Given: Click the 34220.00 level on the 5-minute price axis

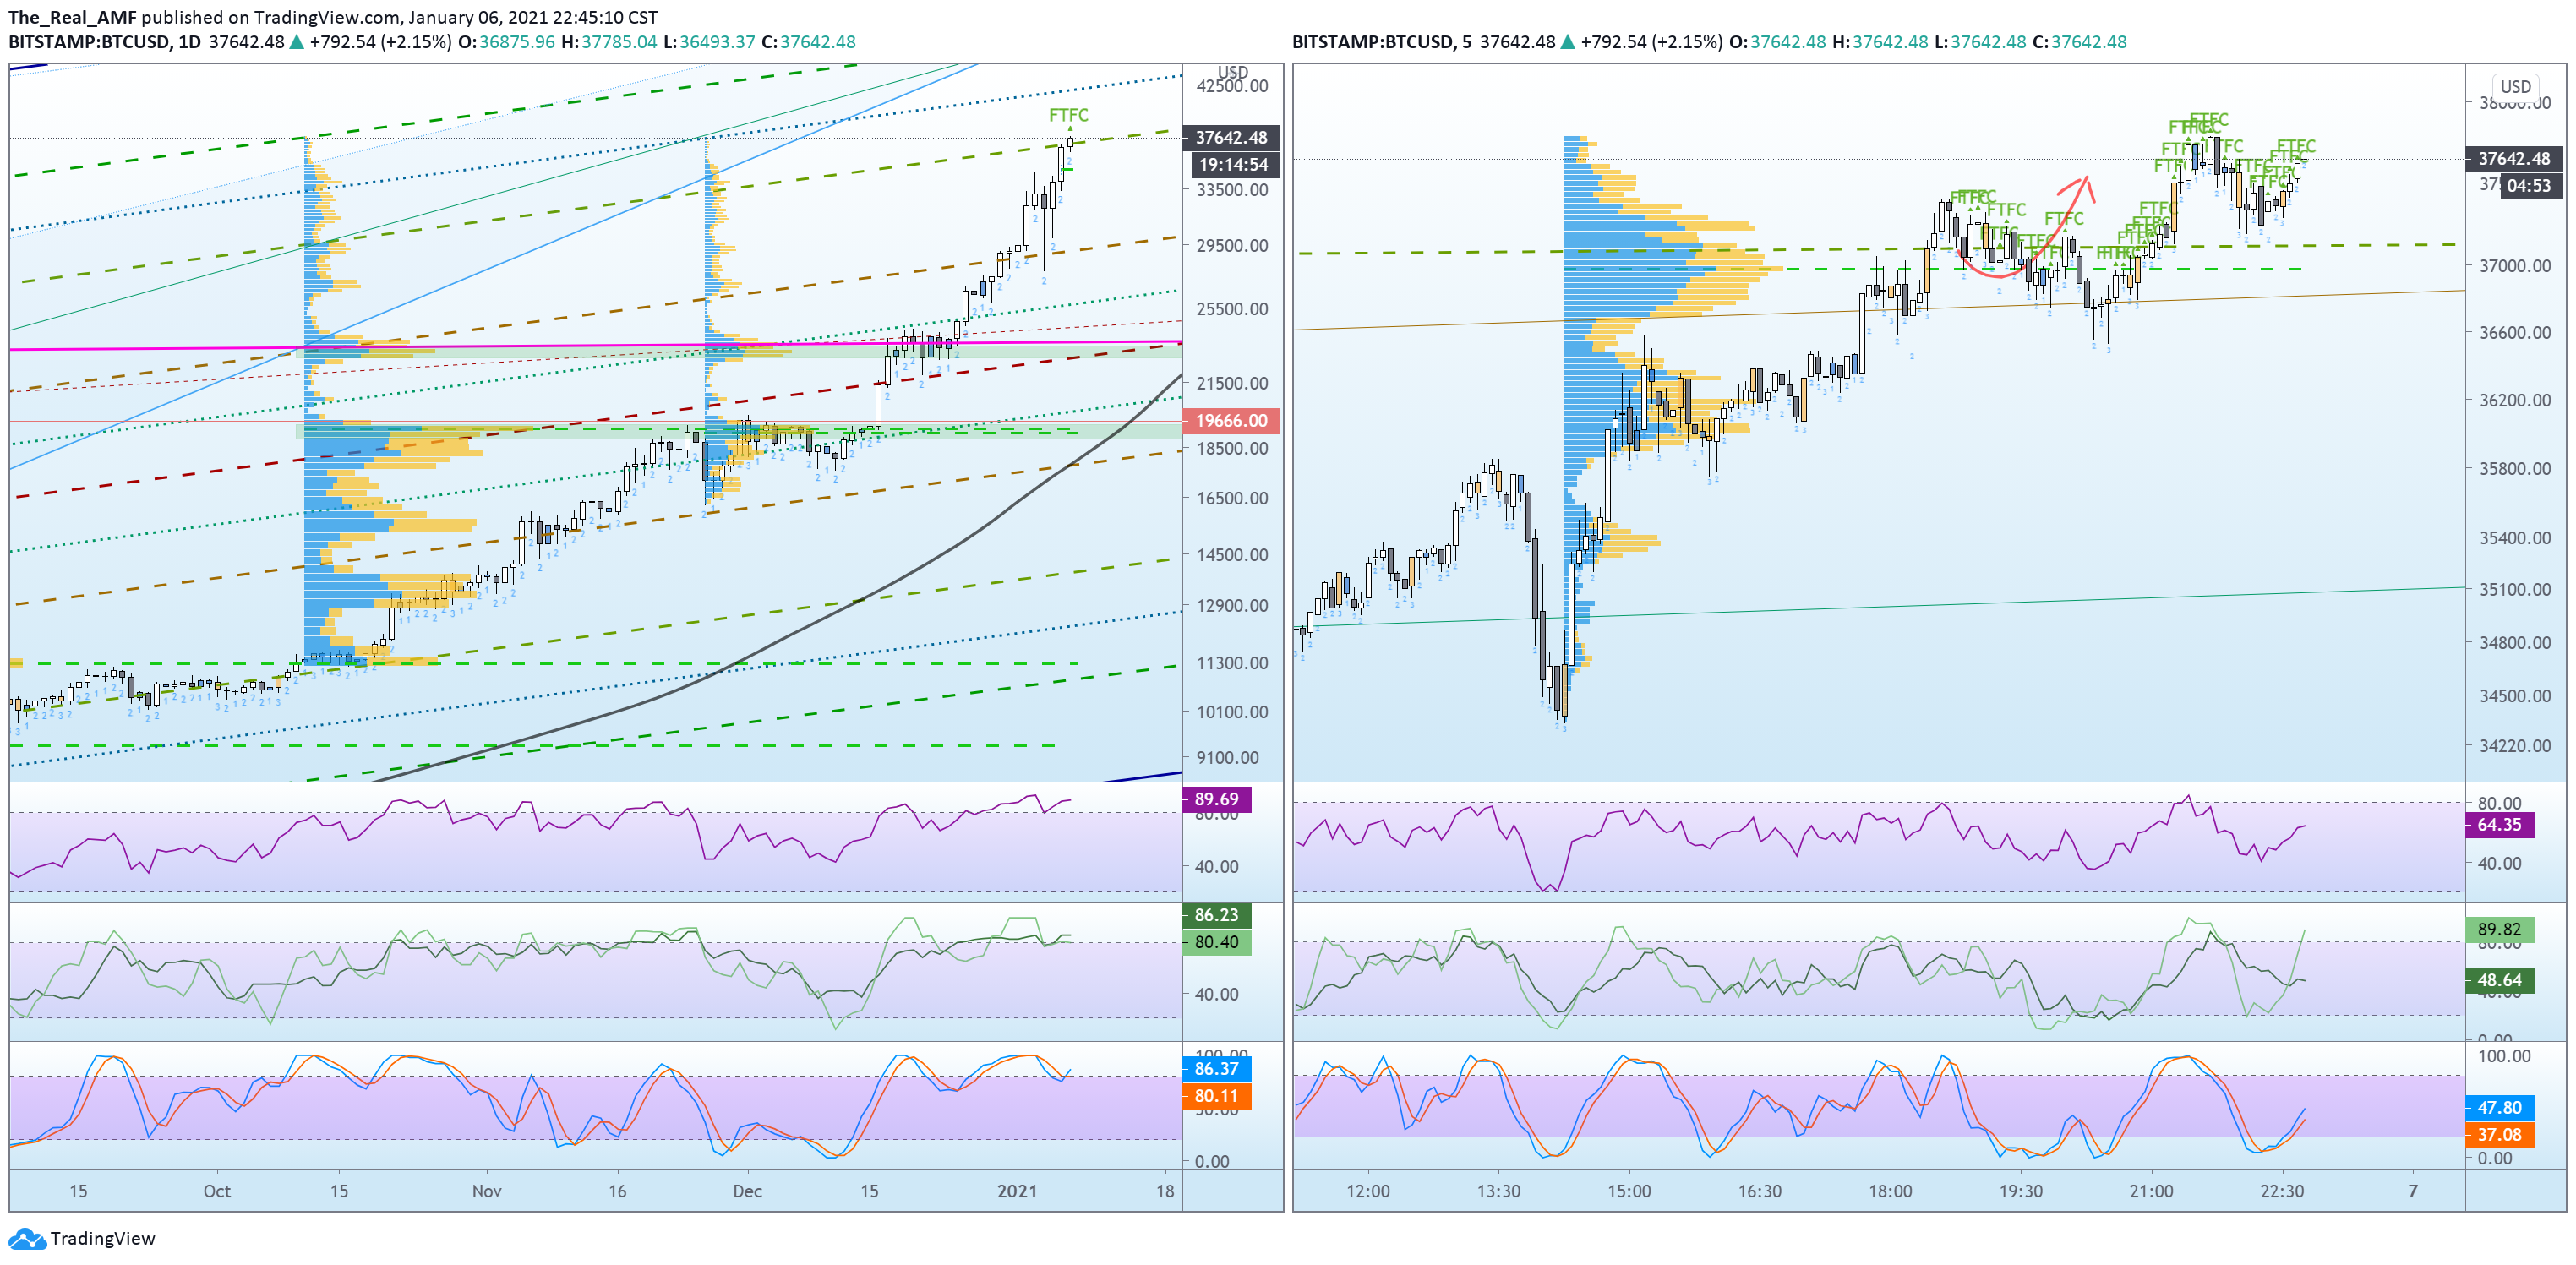Looking at the screenshot, I should click(2515, 746).
